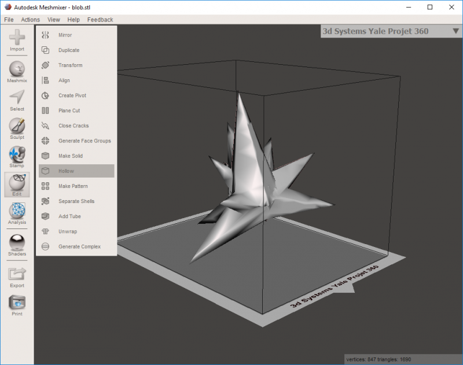This screenshot has width=463, height=365.
Task: Open the File menu
Action: [x=9, y=20]
